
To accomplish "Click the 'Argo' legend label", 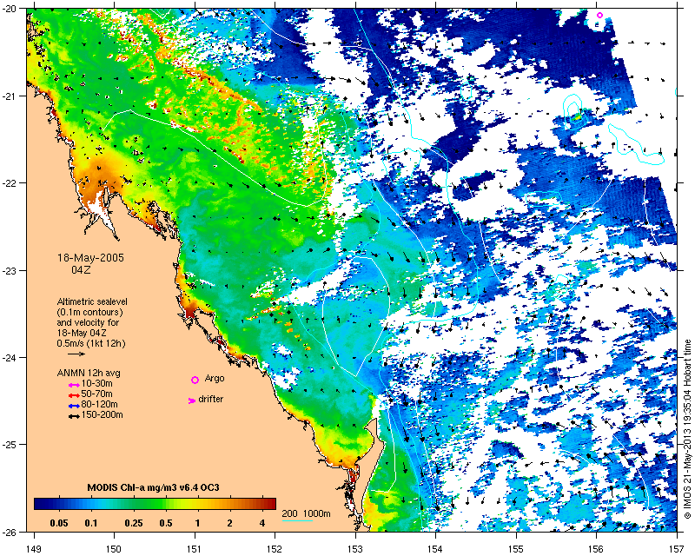I will click(x=215, y=379).
